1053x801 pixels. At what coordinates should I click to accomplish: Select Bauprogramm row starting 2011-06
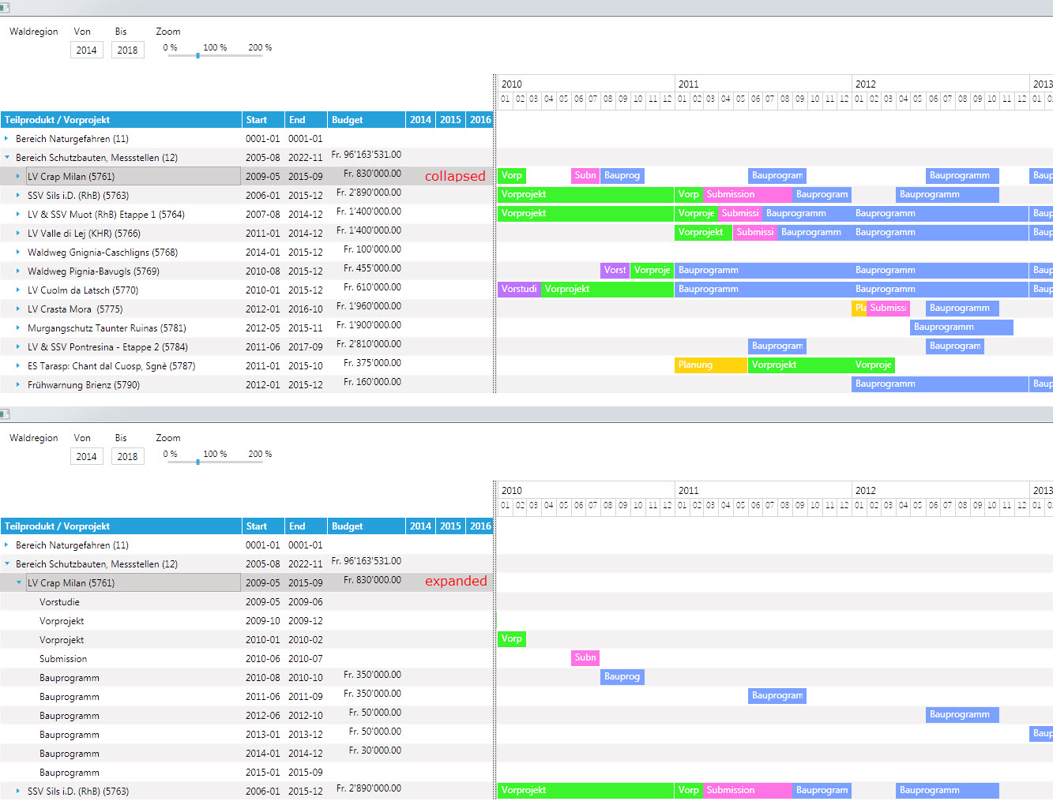point(246,697)
